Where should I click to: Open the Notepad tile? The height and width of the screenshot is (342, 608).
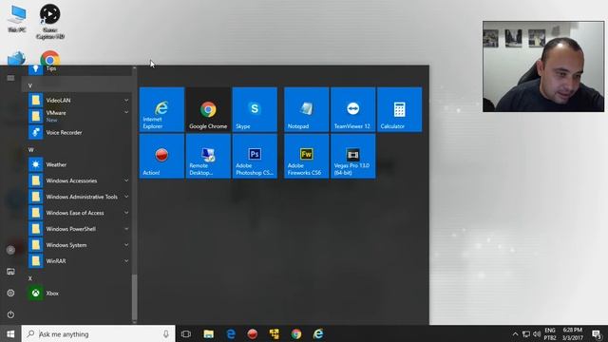click(306, 109)
